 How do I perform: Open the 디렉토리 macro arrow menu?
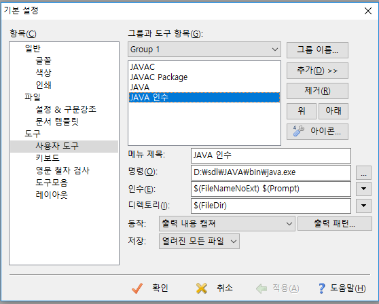click(x=363, y=206)
